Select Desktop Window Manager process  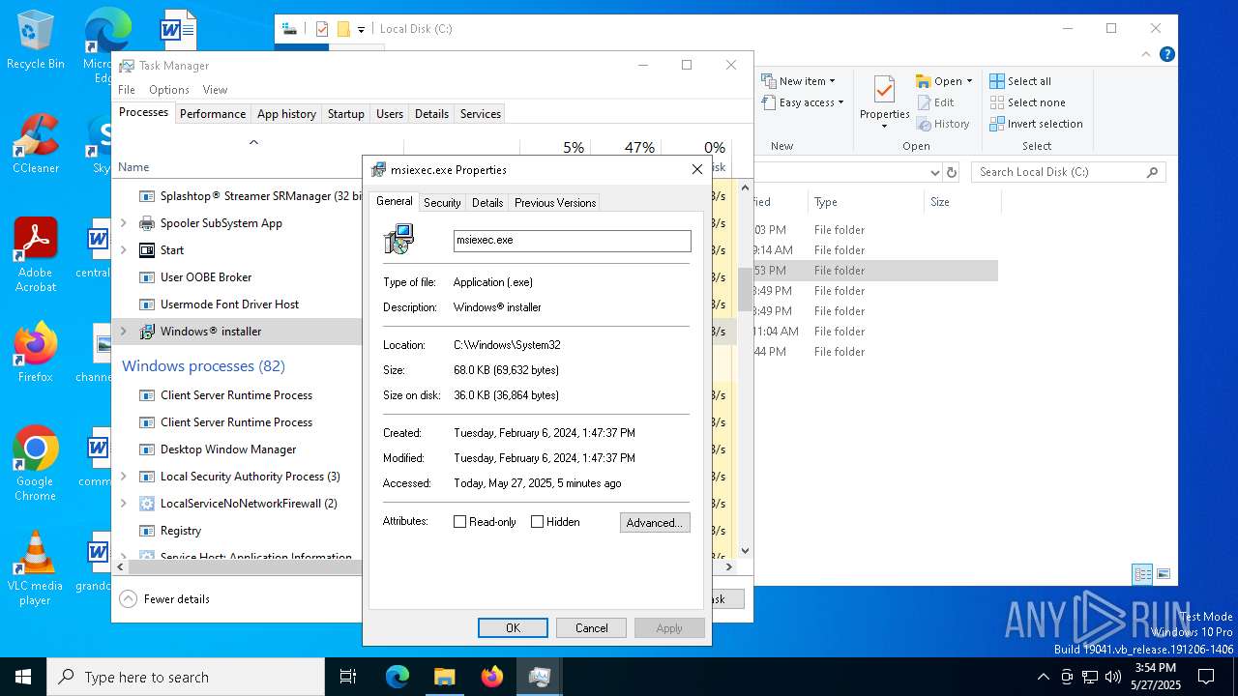click(x=228, y=449)
